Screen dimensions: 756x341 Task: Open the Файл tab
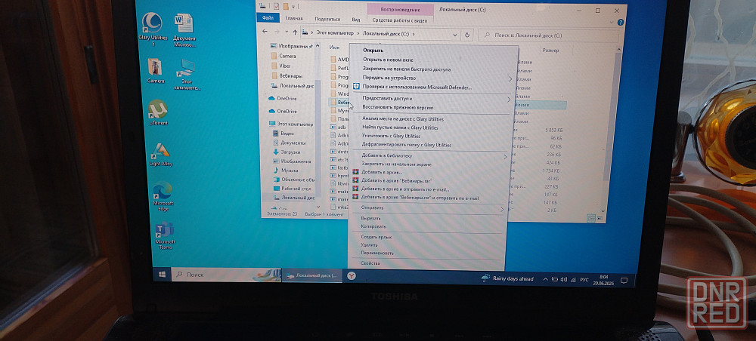267,18
